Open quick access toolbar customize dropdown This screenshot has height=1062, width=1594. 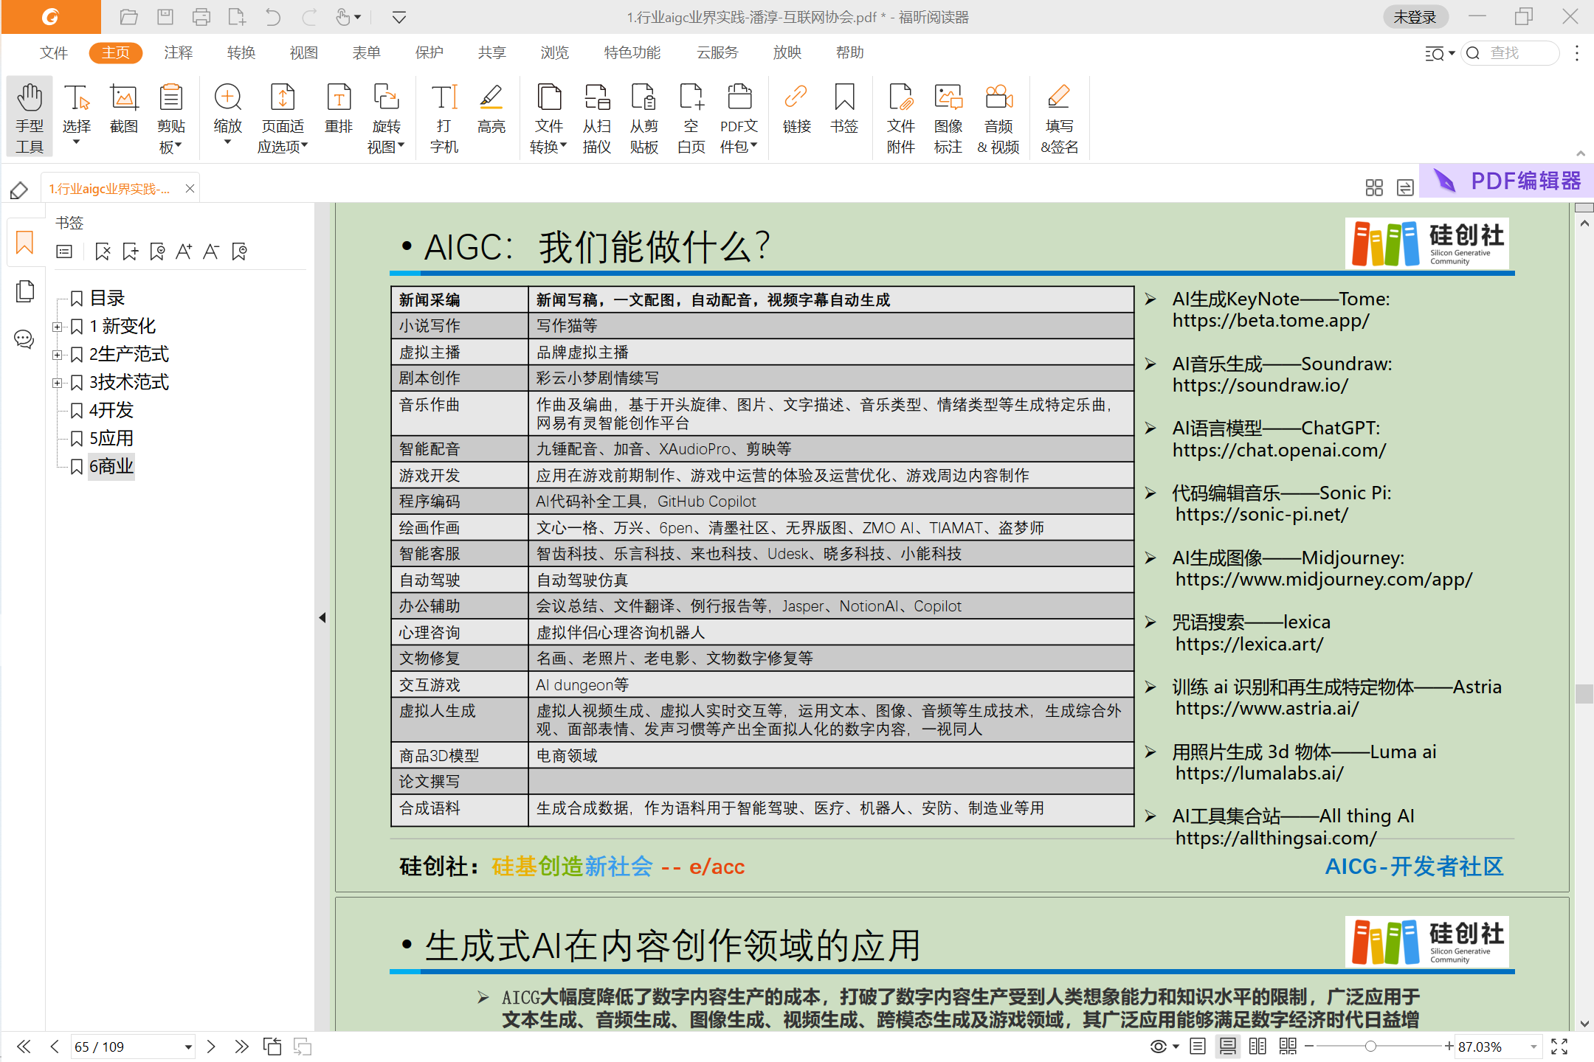point(398,17)
